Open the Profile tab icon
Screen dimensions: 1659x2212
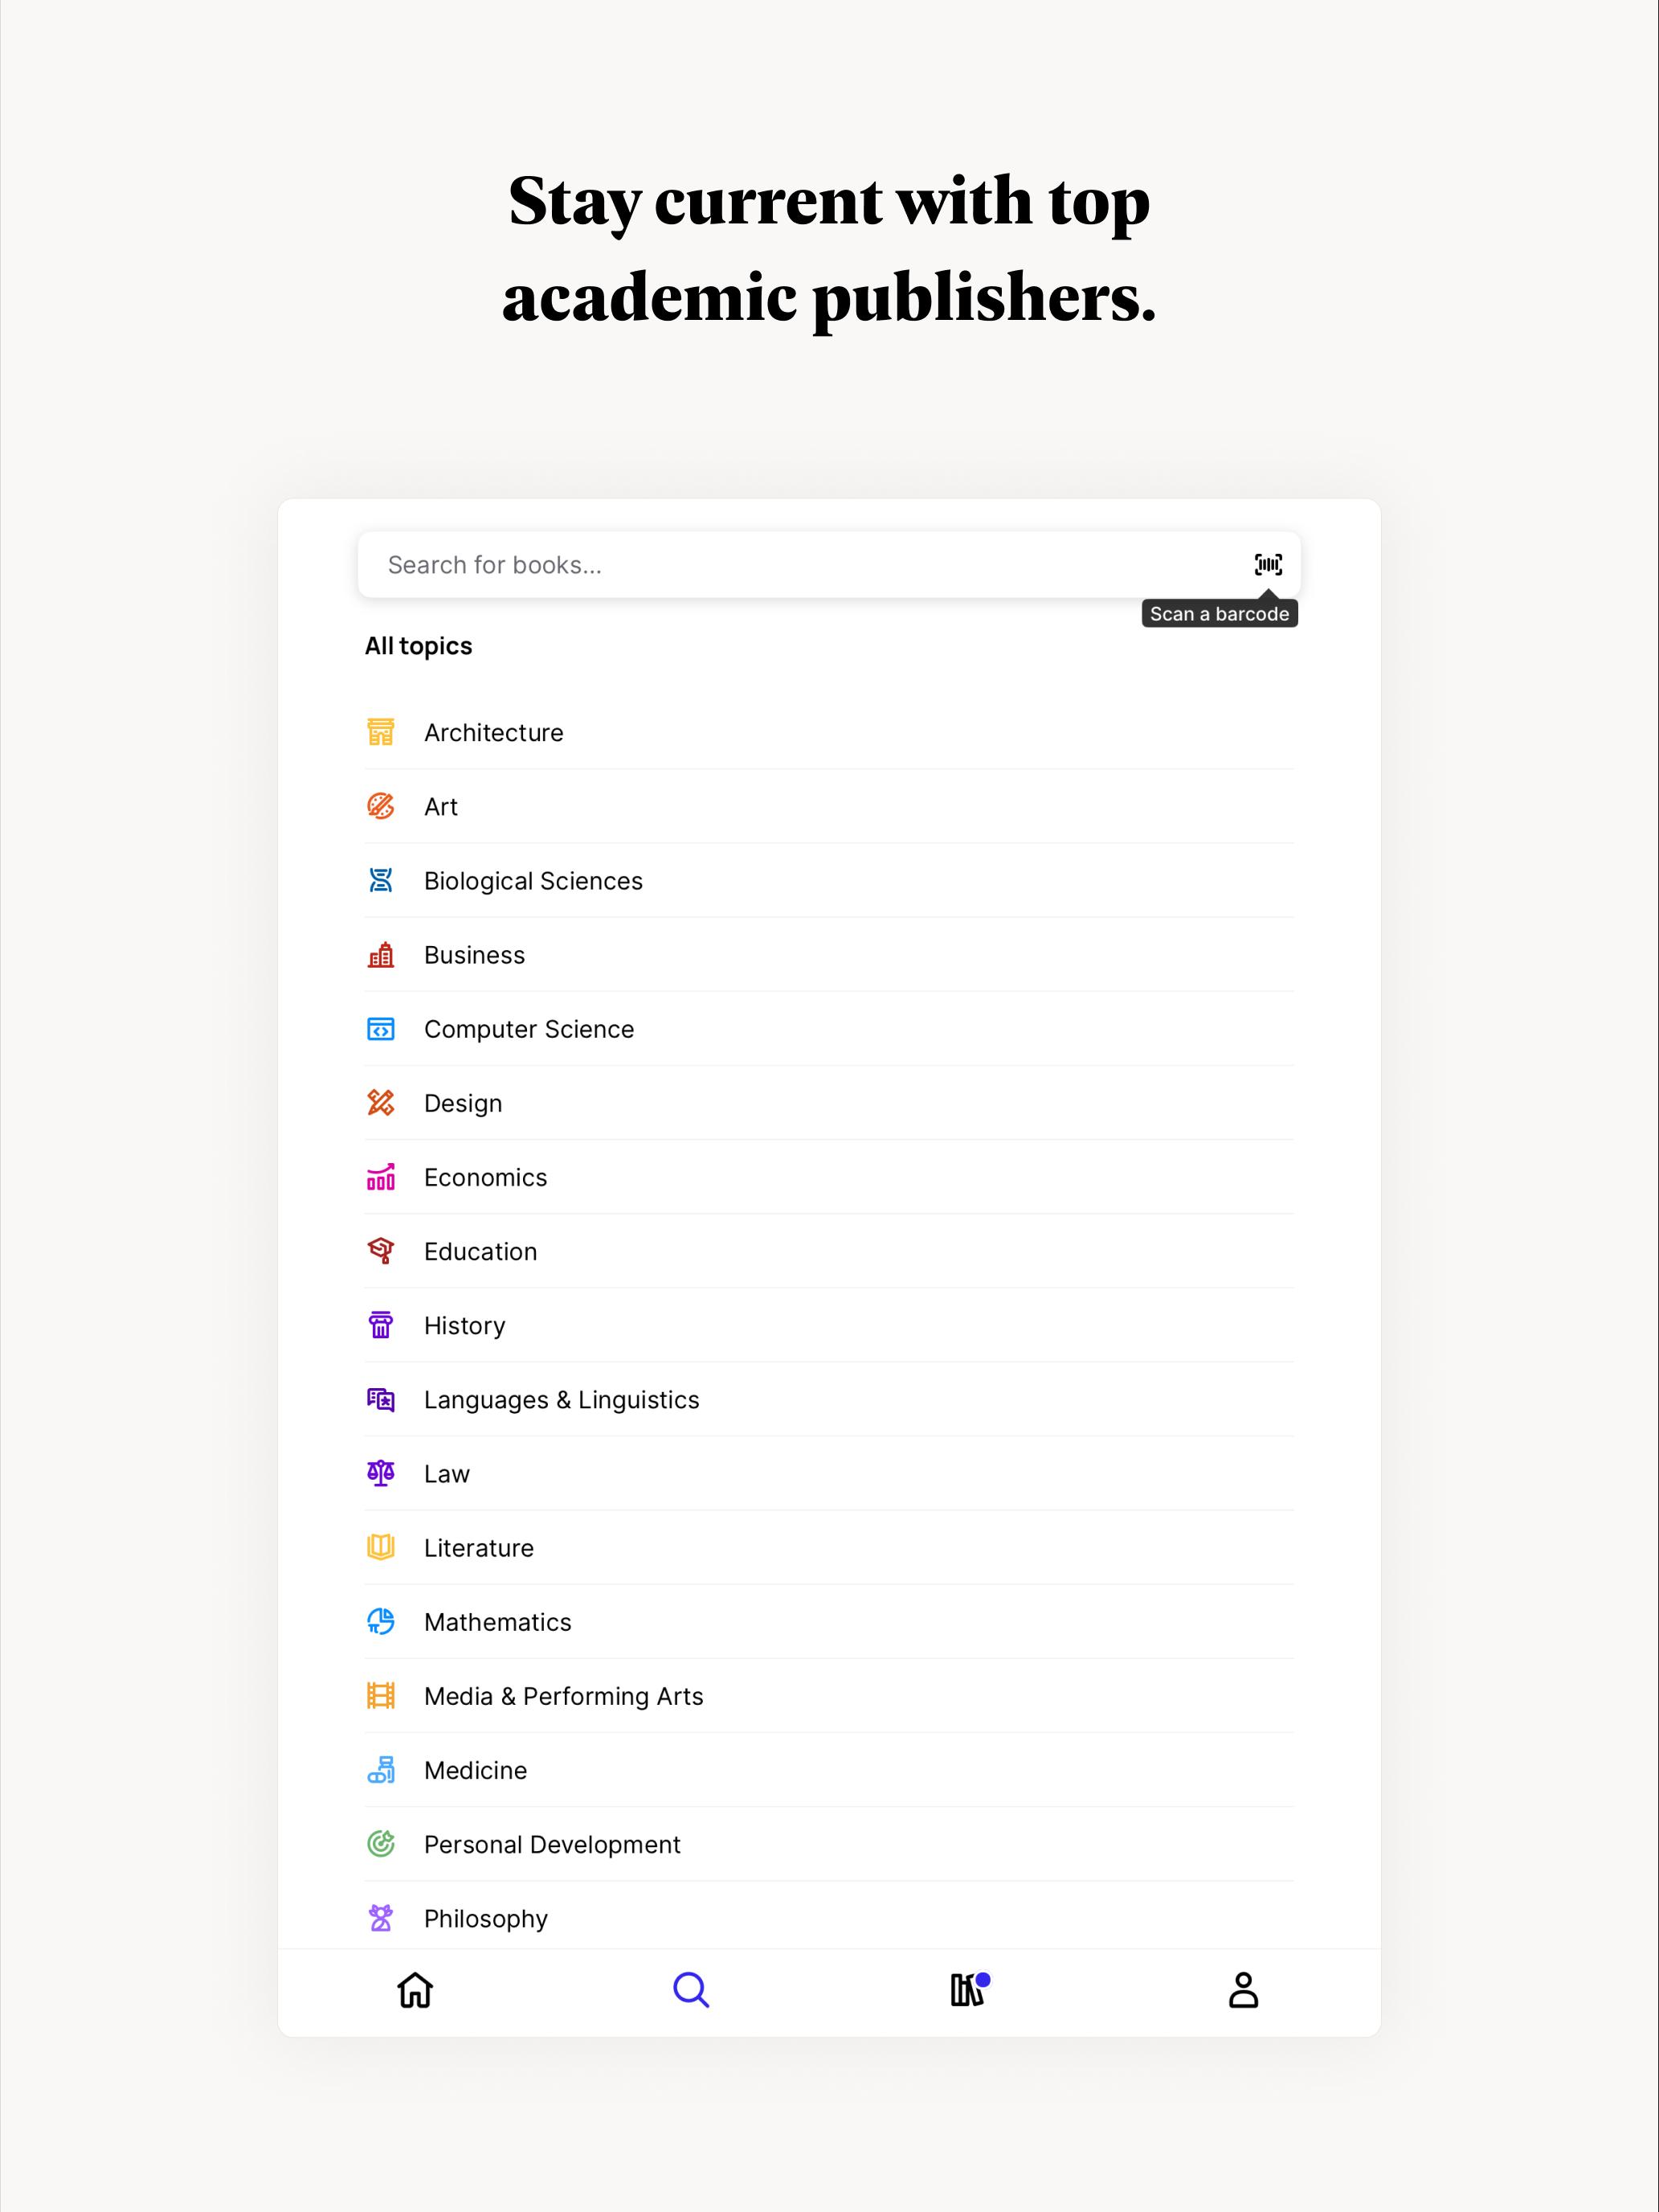pyautogui.click(x=1244, y=1990)
